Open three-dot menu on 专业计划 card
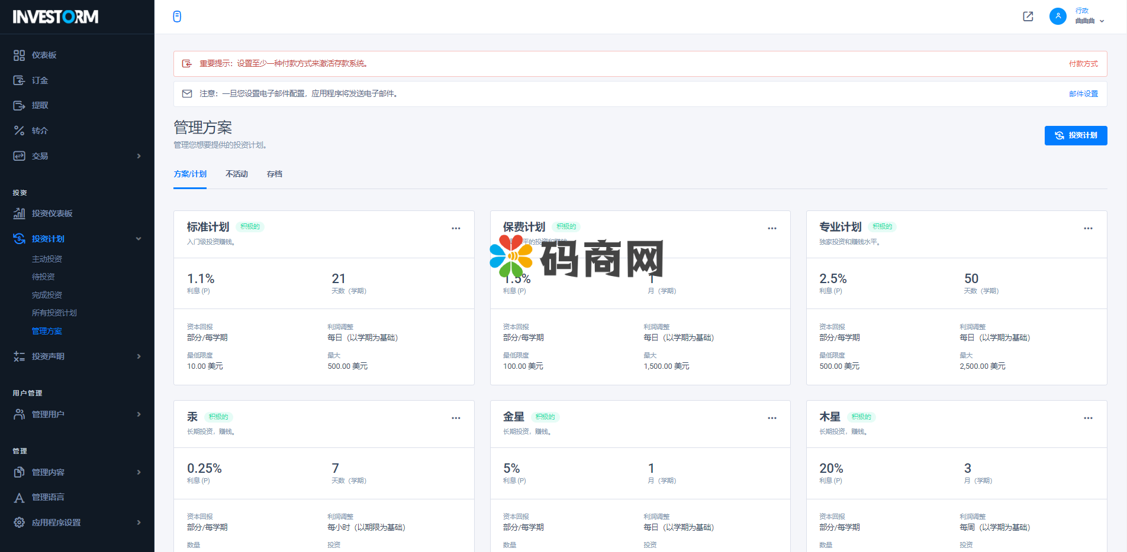The image size is (1127, 552). [1088, 228]
